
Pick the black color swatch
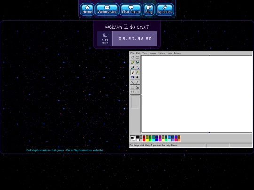click(x=137, y=137)
